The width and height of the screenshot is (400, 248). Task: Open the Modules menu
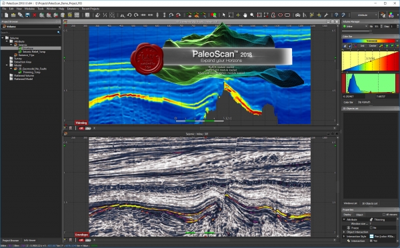(29, 9)
